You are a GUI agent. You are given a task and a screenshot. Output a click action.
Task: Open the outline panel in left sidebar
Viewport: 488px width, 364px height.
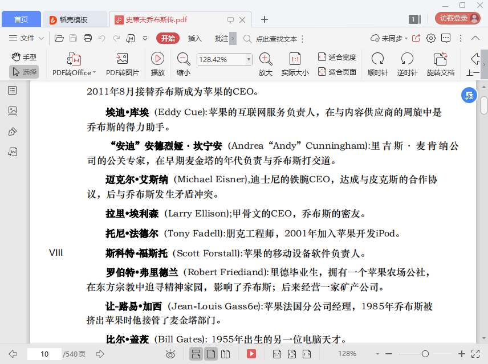13,91
